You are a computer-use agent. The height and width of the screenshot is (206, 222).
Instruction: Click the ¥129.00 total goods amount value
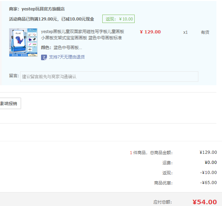point(208,152)
